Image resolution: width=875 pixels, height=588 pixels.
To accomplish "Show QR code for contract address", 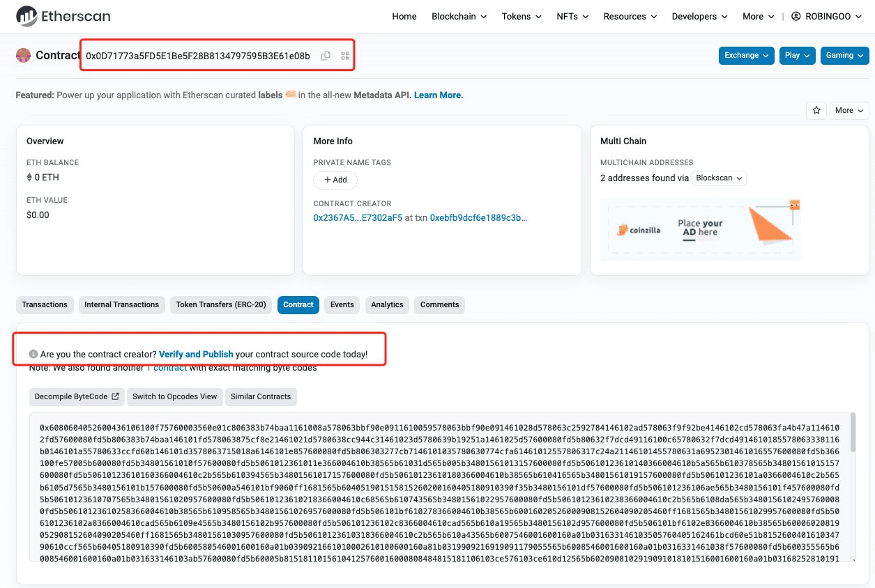I will pos(345,56).
